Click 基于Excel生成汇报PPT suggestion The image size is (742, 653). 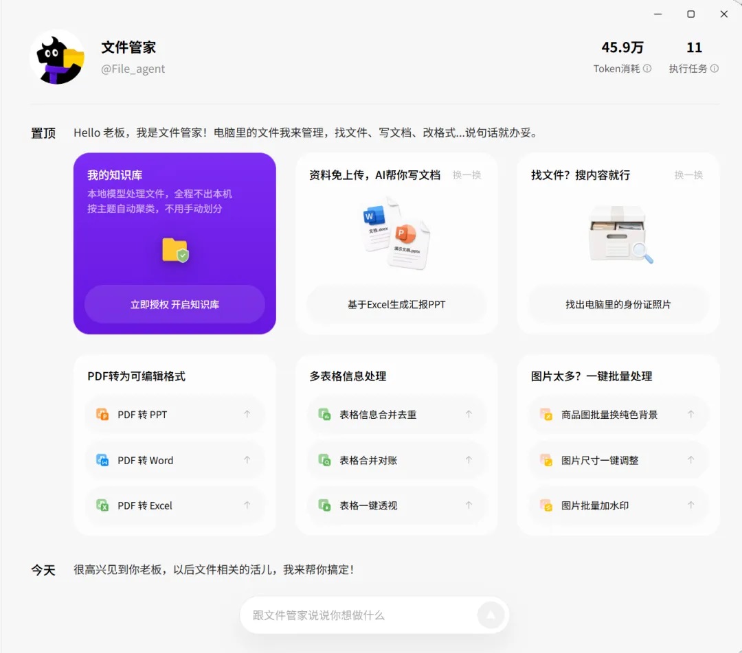pos(396,304)
